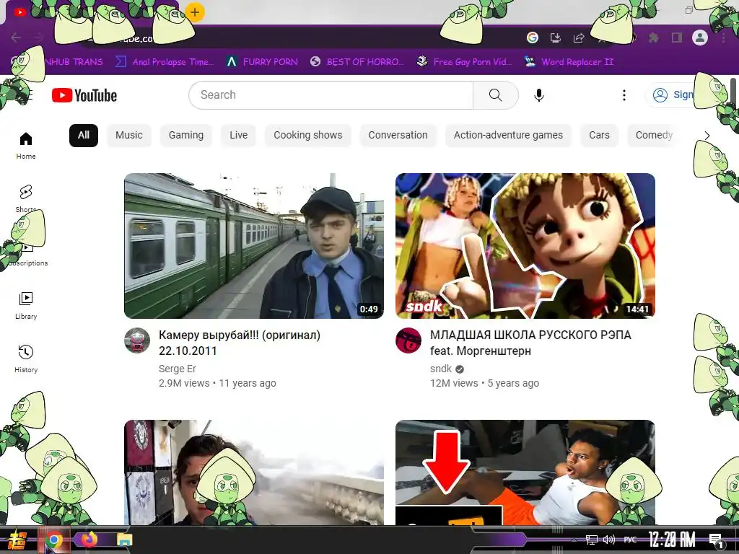Open the 12:20 AM taskbar clock
The height and width of the screenshot is (554, 739).
(672, 539)
